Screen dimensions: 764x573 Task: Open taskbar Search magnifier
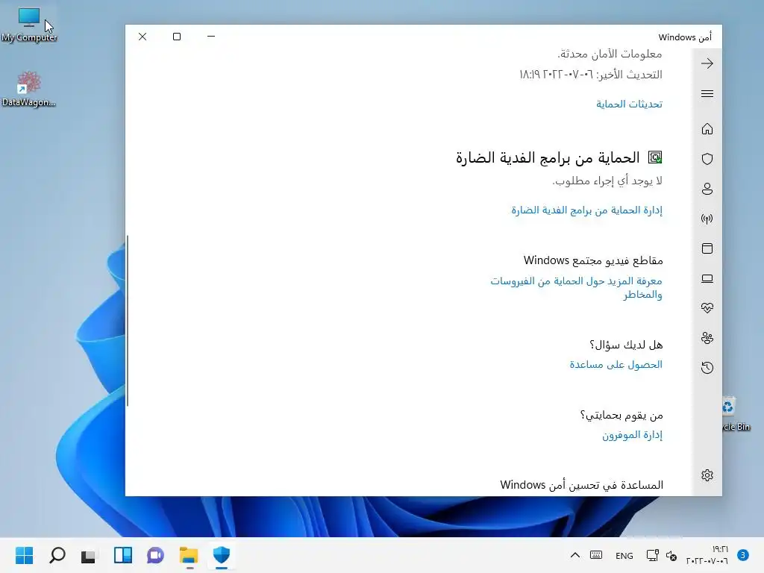[57, 555]
